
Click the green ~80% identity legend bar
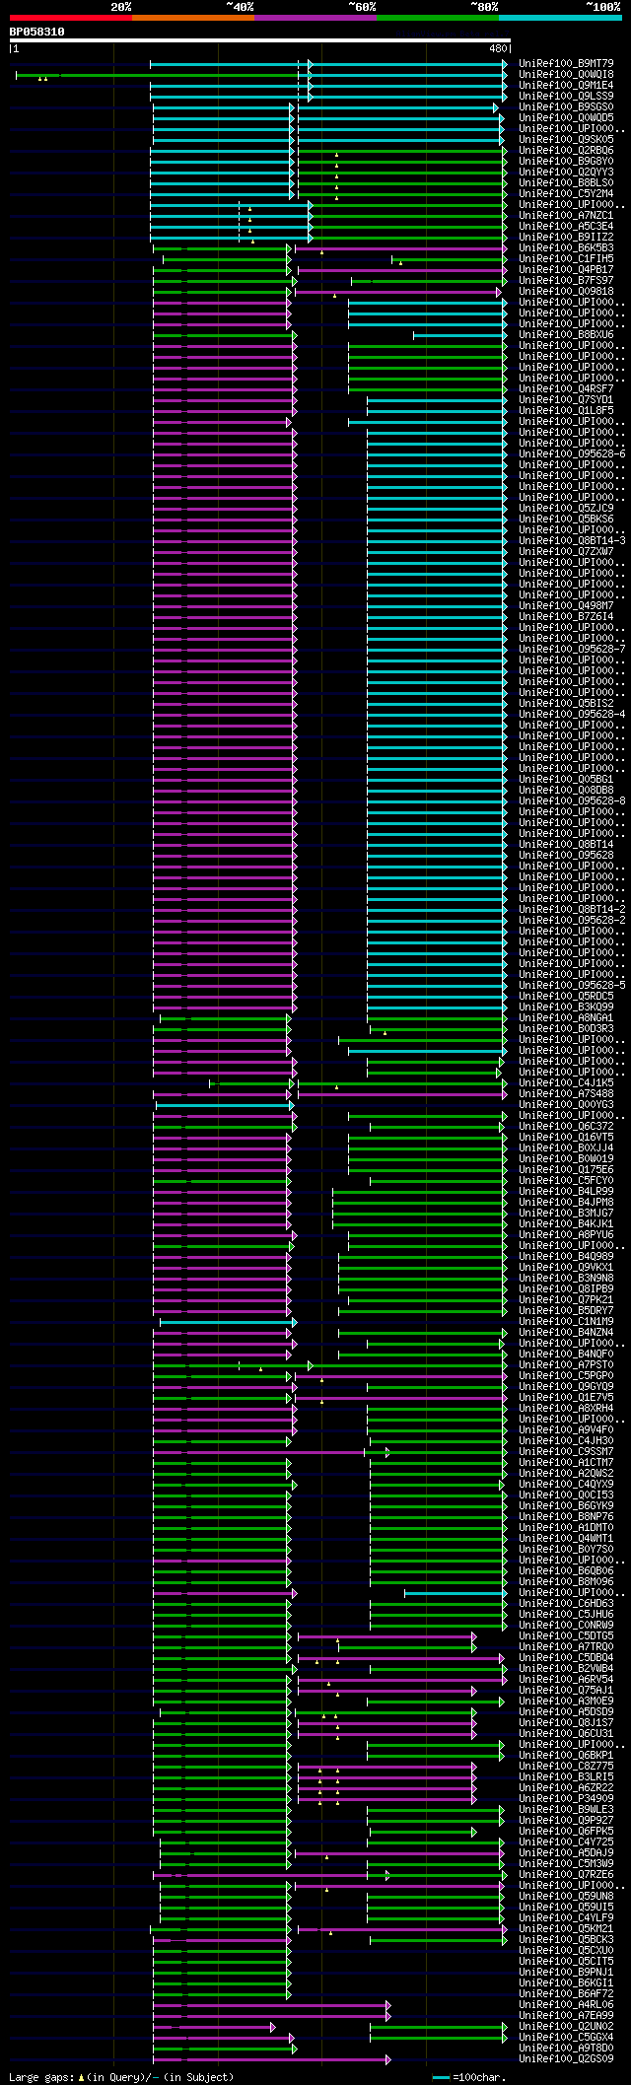click(x=438, y=18)
